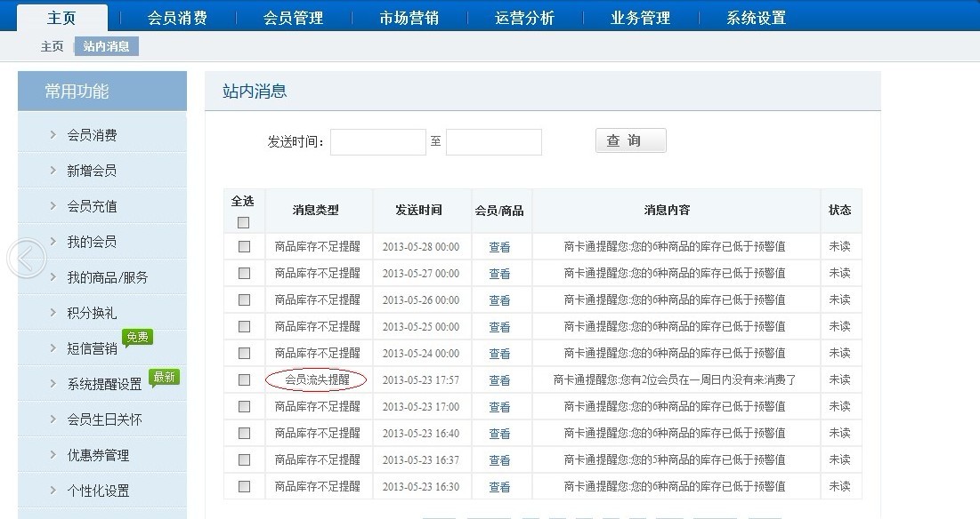Toggle the 全选 select-all checkbox
Screen dimensions: 980x519
pos(244,223)
